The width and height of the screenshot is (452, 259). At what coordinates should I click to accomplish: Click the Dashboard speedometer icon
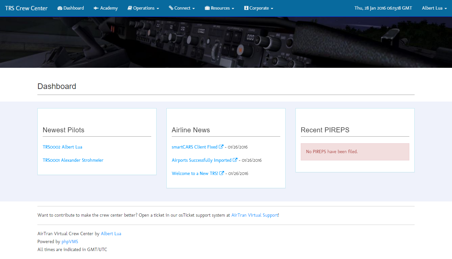coord(60,8)
